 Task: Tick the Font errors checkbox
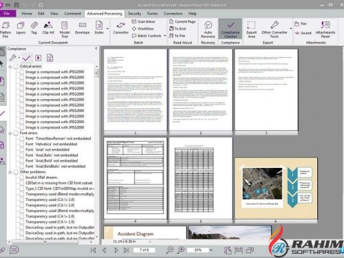click(x=16, y=133)
